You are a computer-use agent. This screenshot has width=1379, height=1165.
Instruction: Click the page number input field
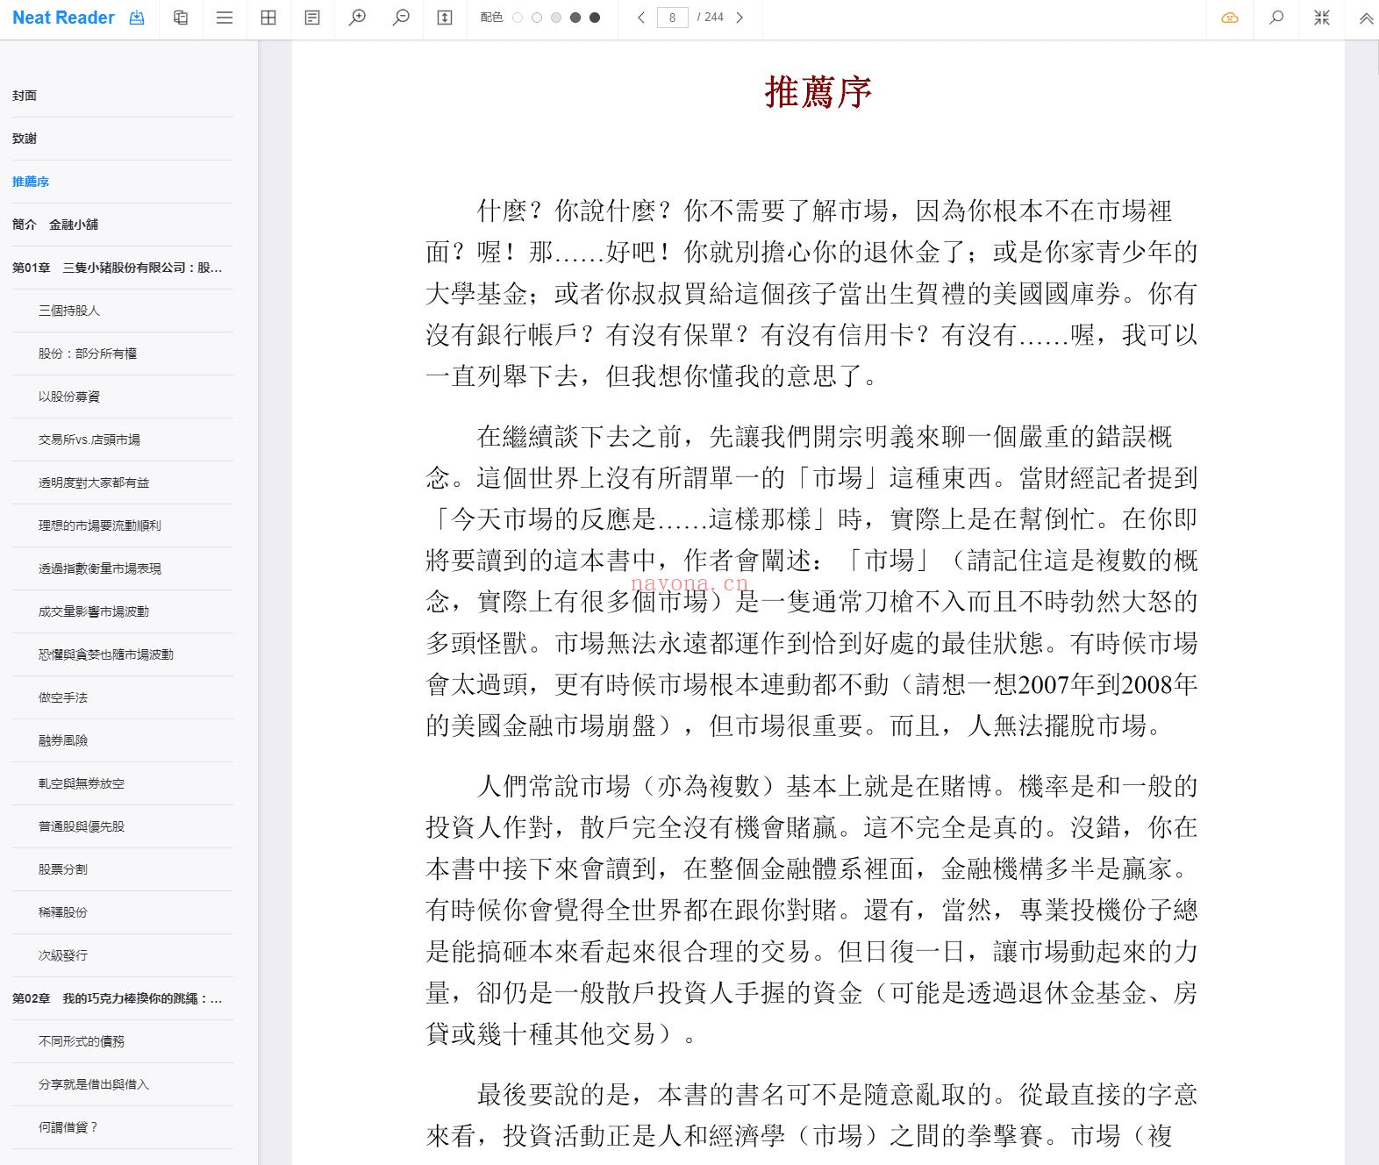672,18
